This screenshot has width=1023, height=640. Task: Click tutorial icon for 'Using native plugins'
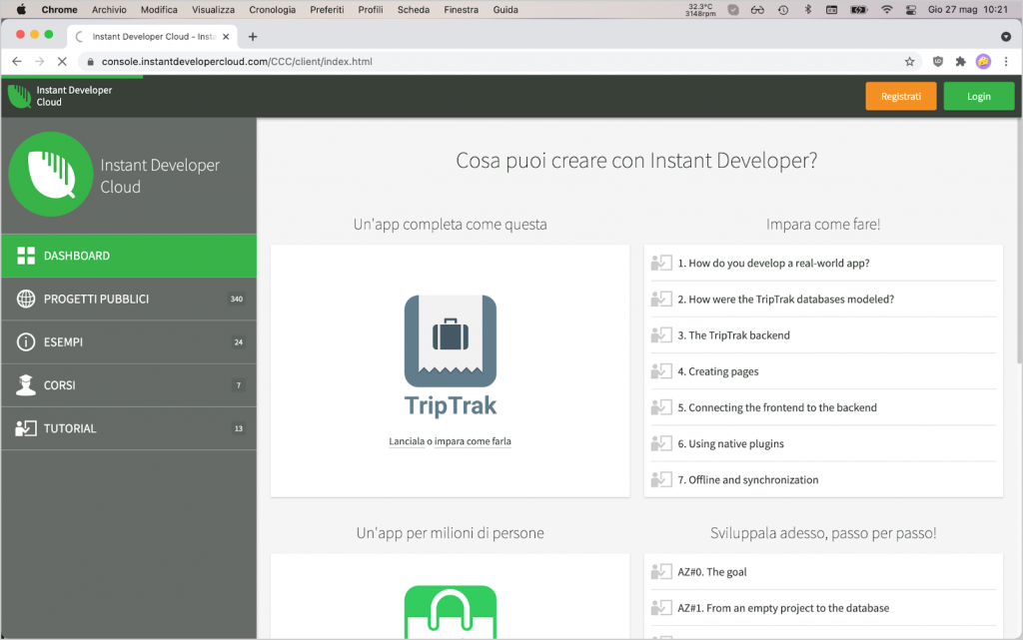[x=661, y=443]
